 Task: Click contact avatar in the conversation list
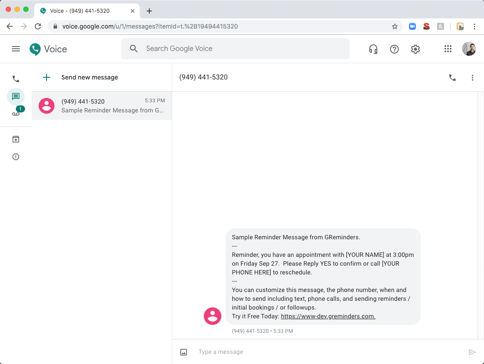(46, 106)
